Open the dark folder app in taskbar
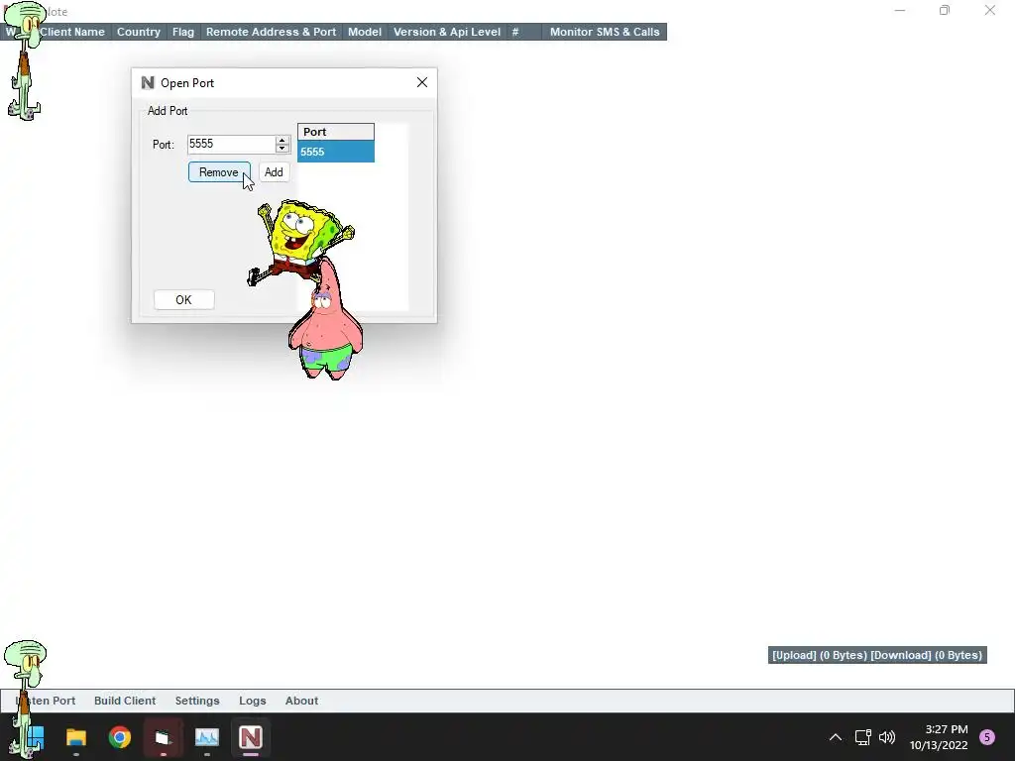 point(164,737)
